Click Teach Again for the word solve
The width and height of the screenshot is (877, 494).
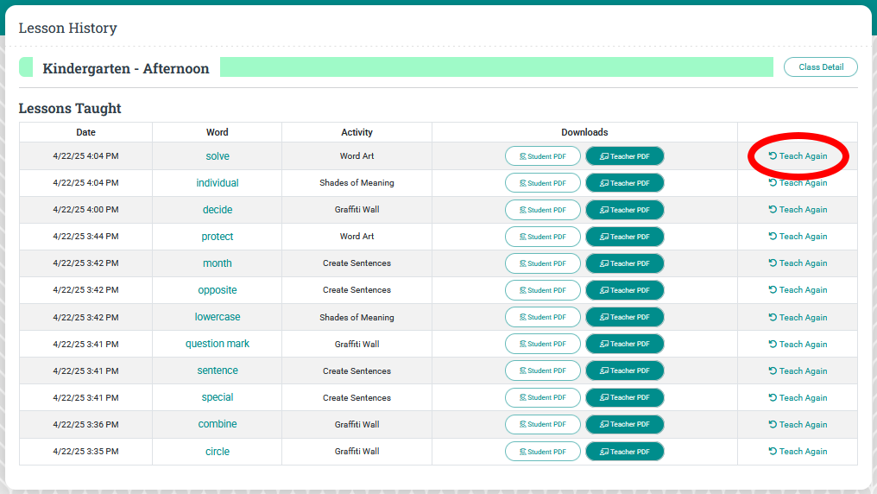coord(798,156)
